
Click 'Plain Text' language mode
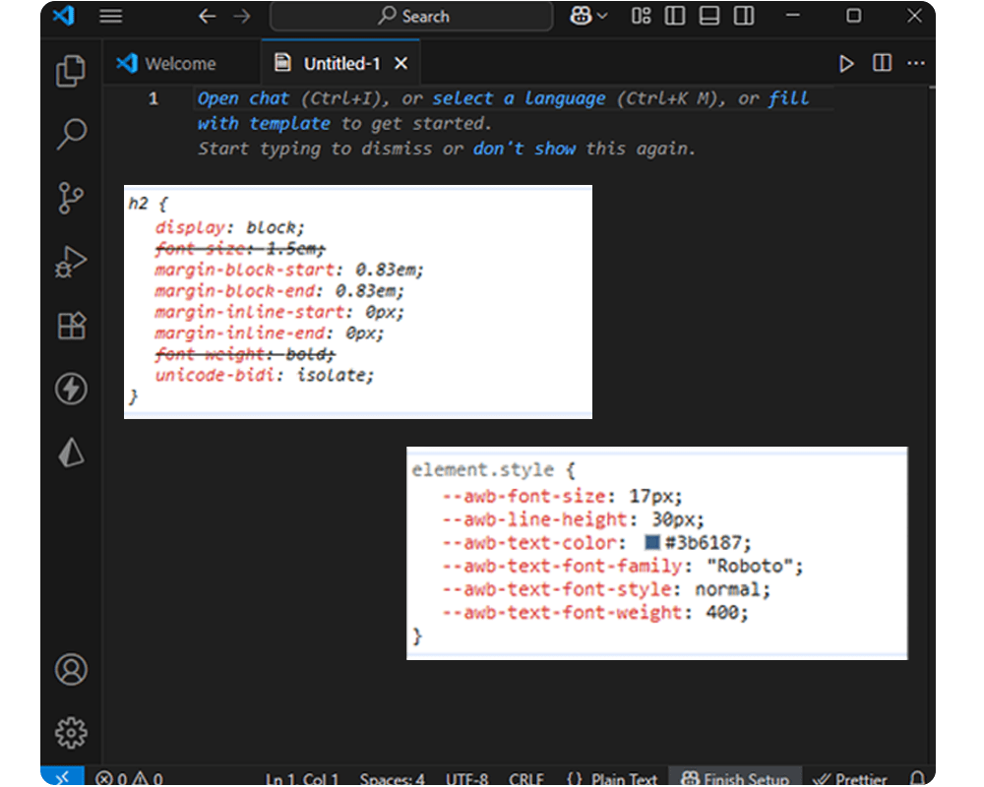click(612, 779)
